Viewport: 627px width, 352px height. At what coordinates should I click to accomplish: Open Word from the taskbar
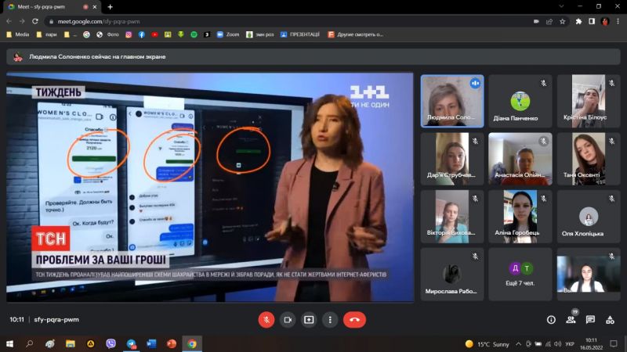[151, 343]
